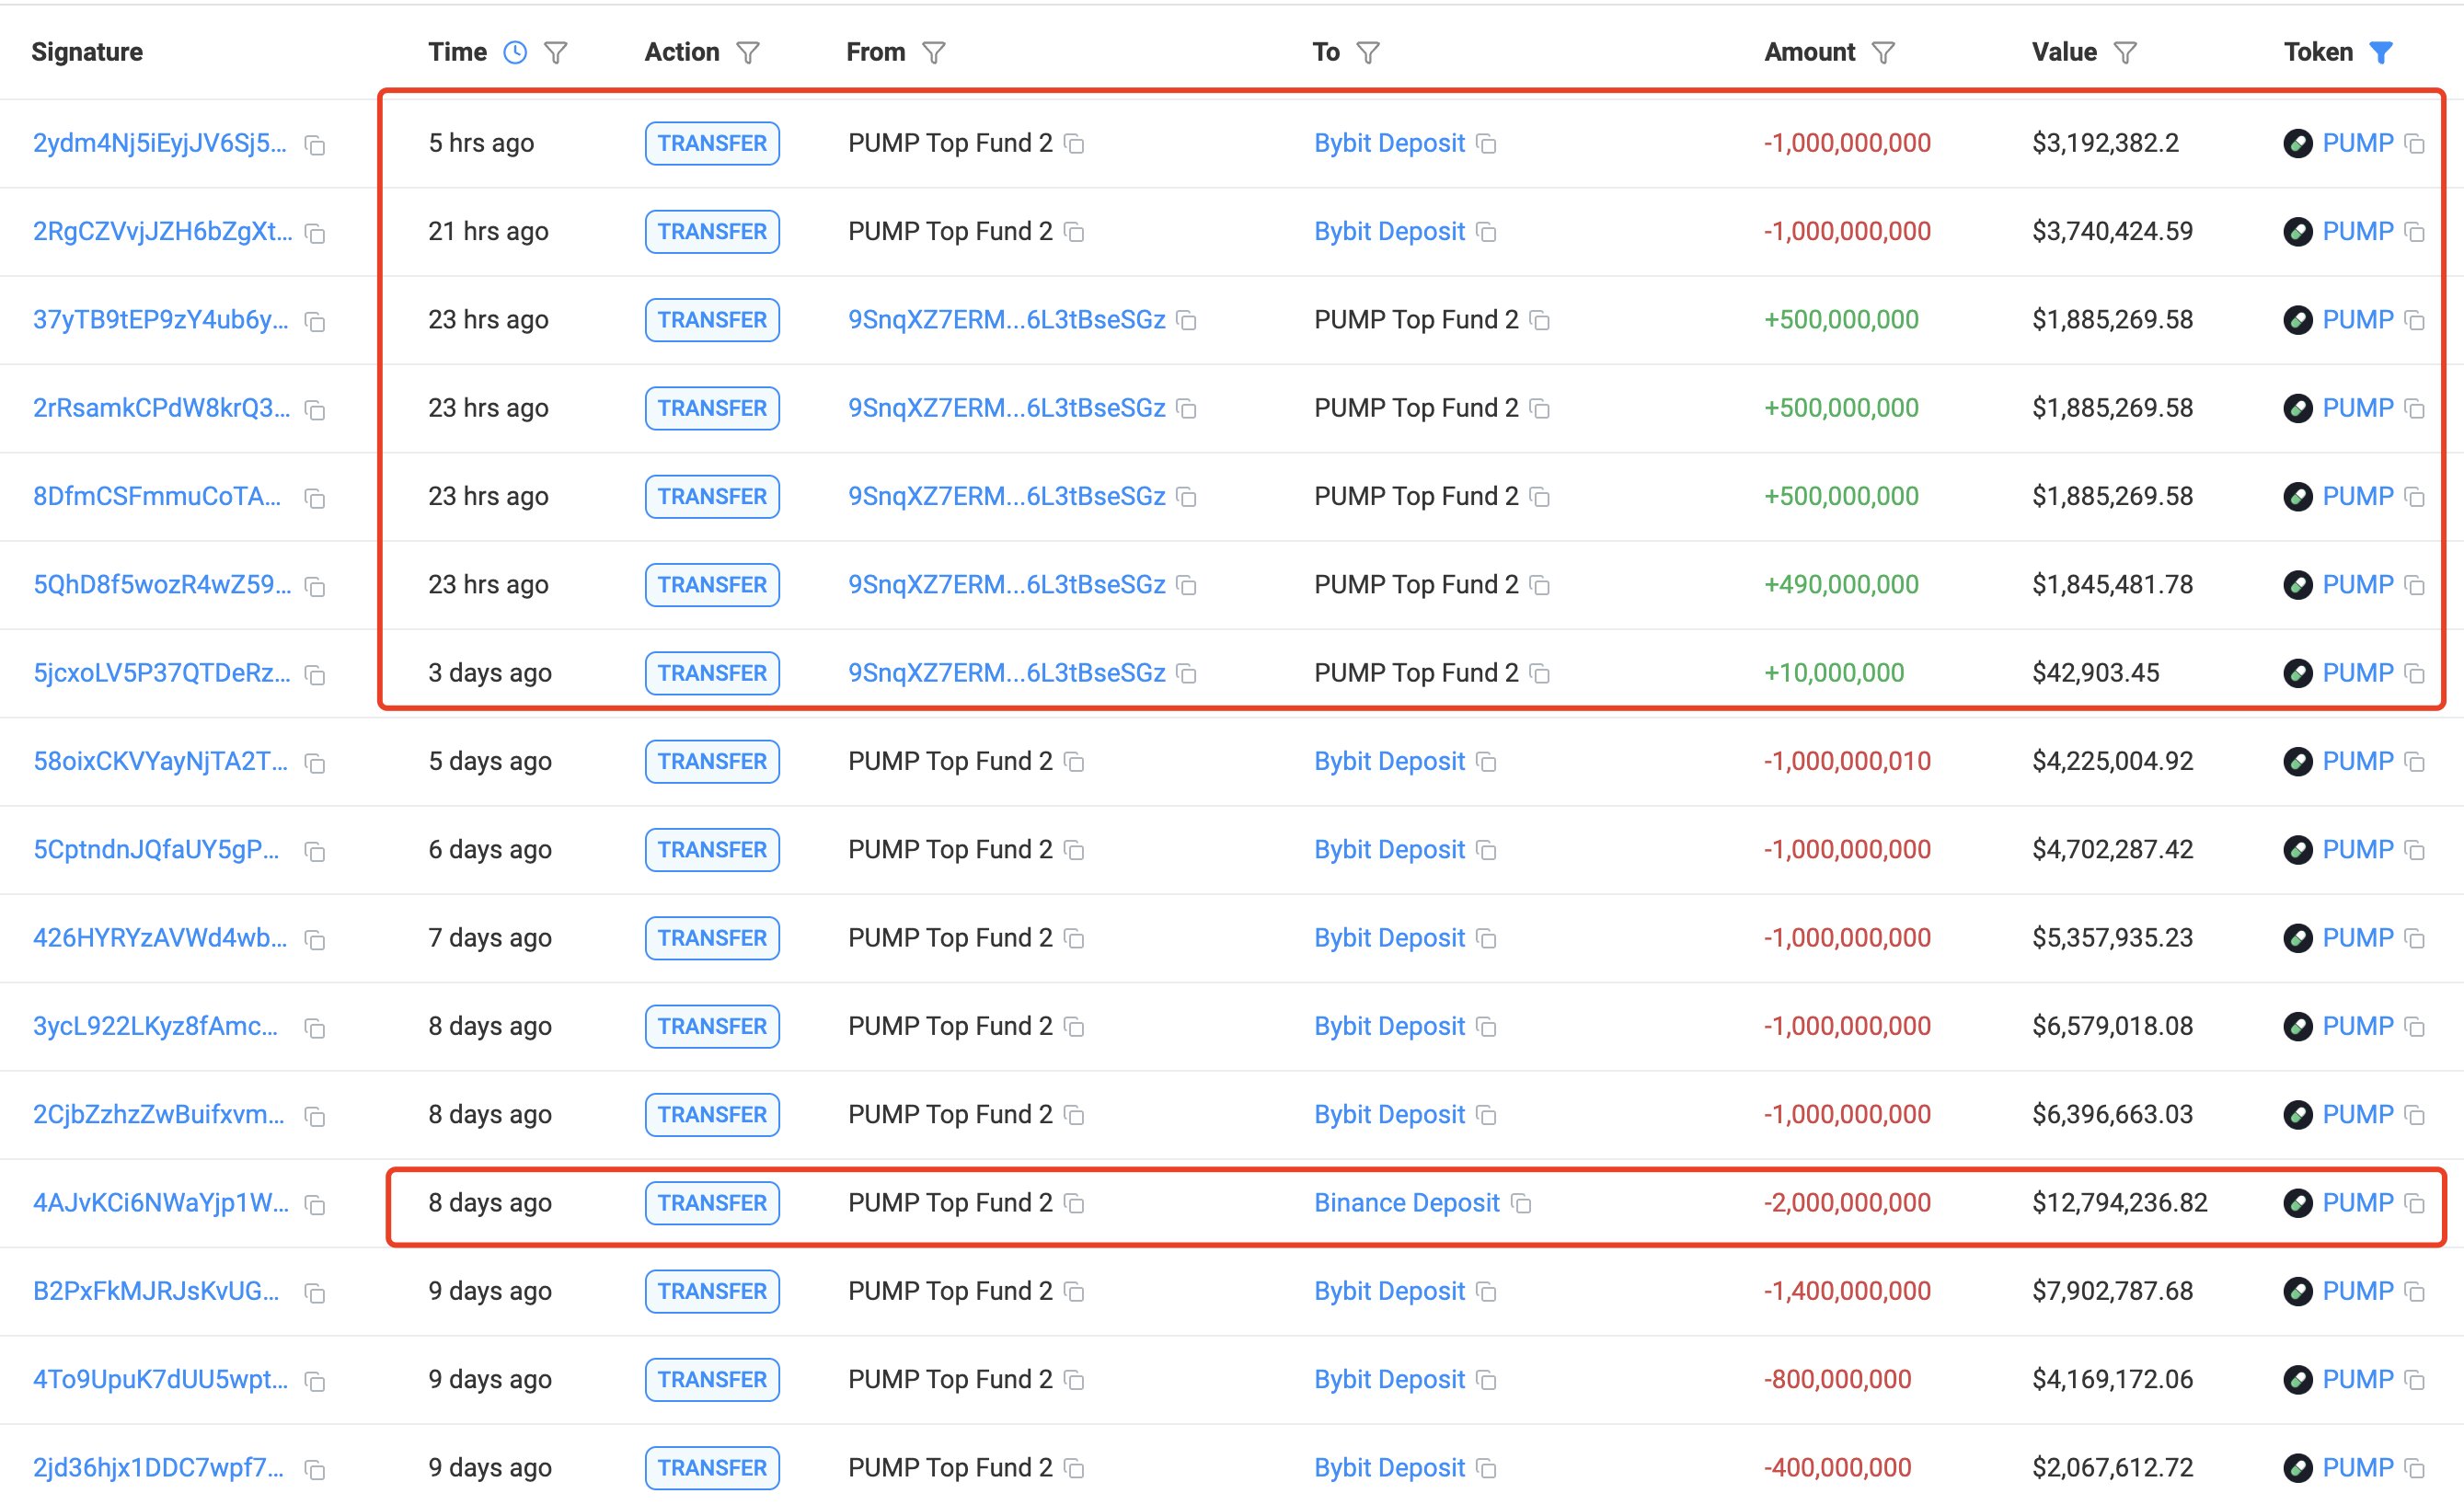
Task: Copy PUMP token address in $12,794,236.82 row
Action: [x=2415, y=1203]
